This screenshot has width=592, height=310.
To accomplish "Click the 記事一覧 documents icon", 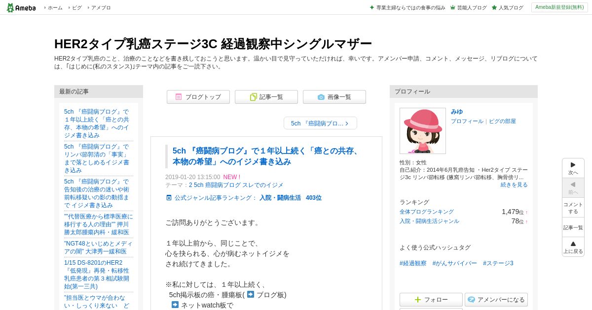I will point(253,97).
